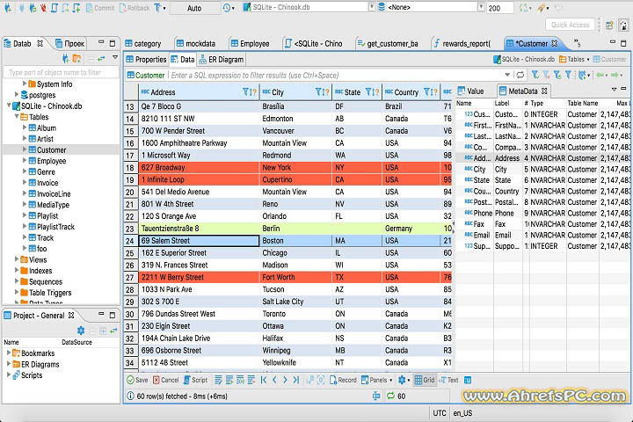Collapse the Tables tree node

[x=17, y=116]
